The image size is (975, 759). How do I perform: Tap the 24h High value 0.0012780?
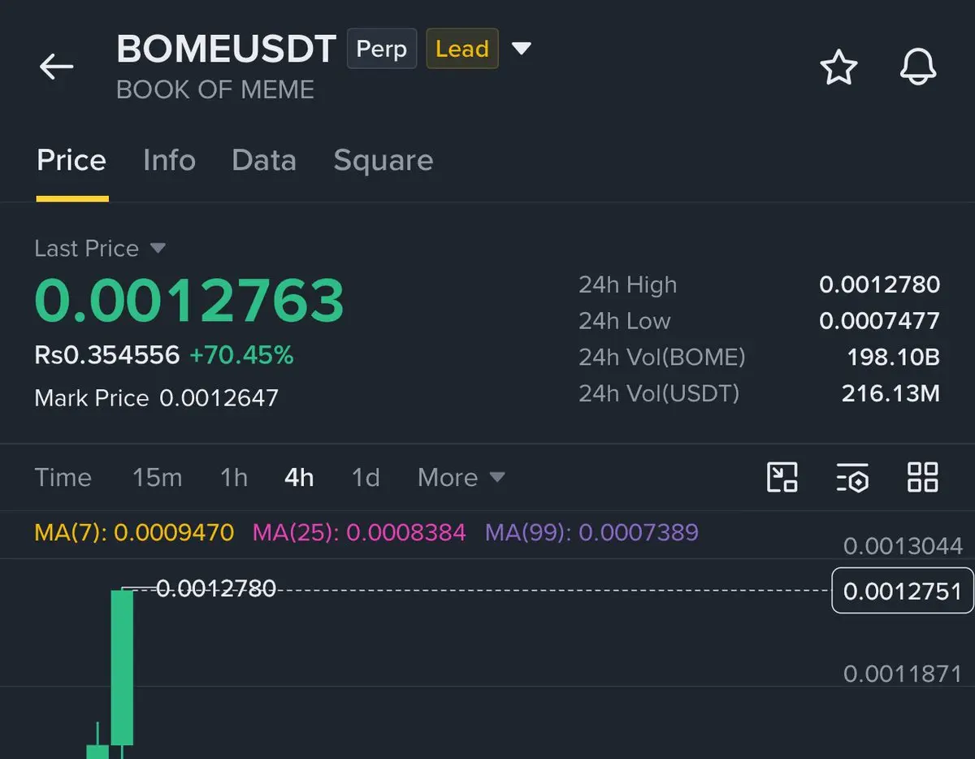pyautogui.click(x=879, y=284)
